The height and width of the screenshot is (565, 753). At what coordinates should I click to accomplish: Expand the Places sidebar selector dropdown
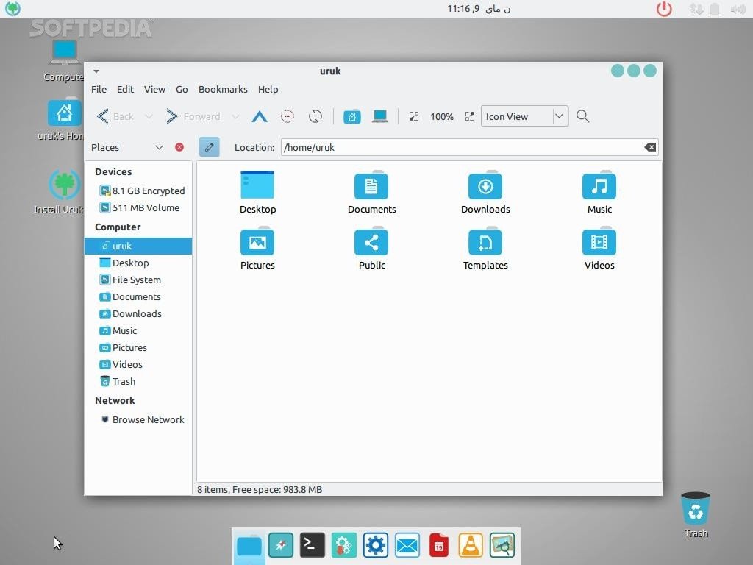click(158, 147)
